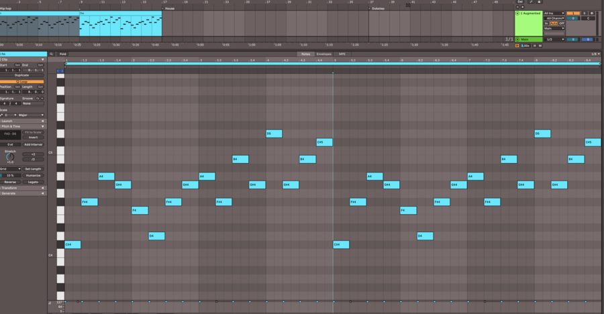Click the track activator button labeled 1
604x314 pixels.
[x=573, y=13]
